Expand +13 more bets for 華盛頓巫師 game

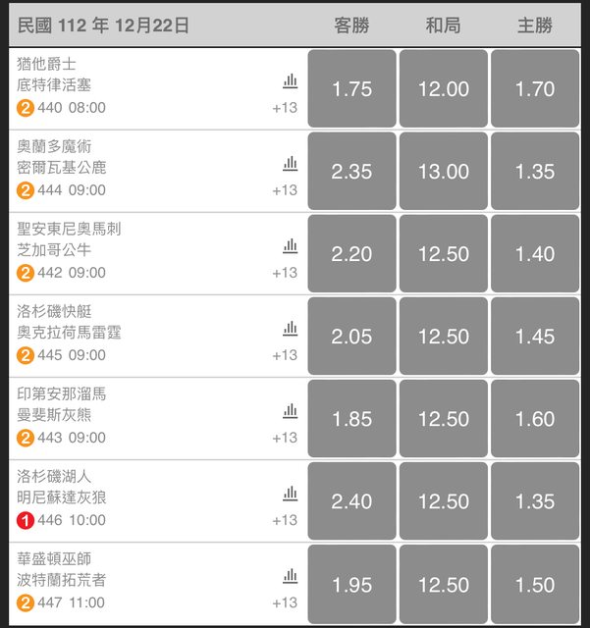click(285, 602)
